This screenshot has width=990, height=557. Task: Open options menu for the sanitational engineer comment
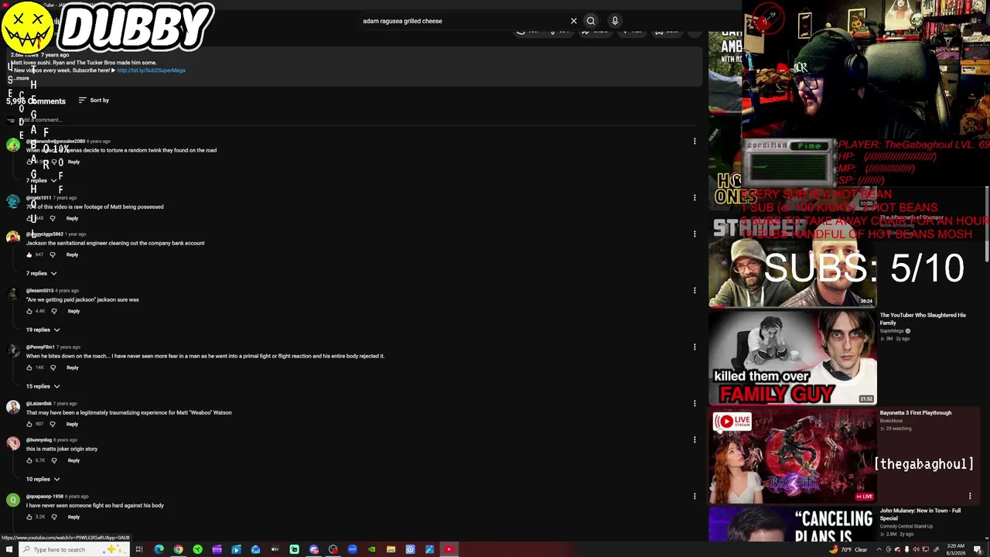pyautogui.click(x=695, y=234)
